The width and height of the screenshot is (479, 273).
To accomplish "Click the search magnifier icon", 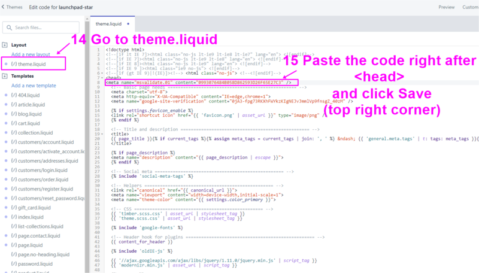I will pos(9,28).
